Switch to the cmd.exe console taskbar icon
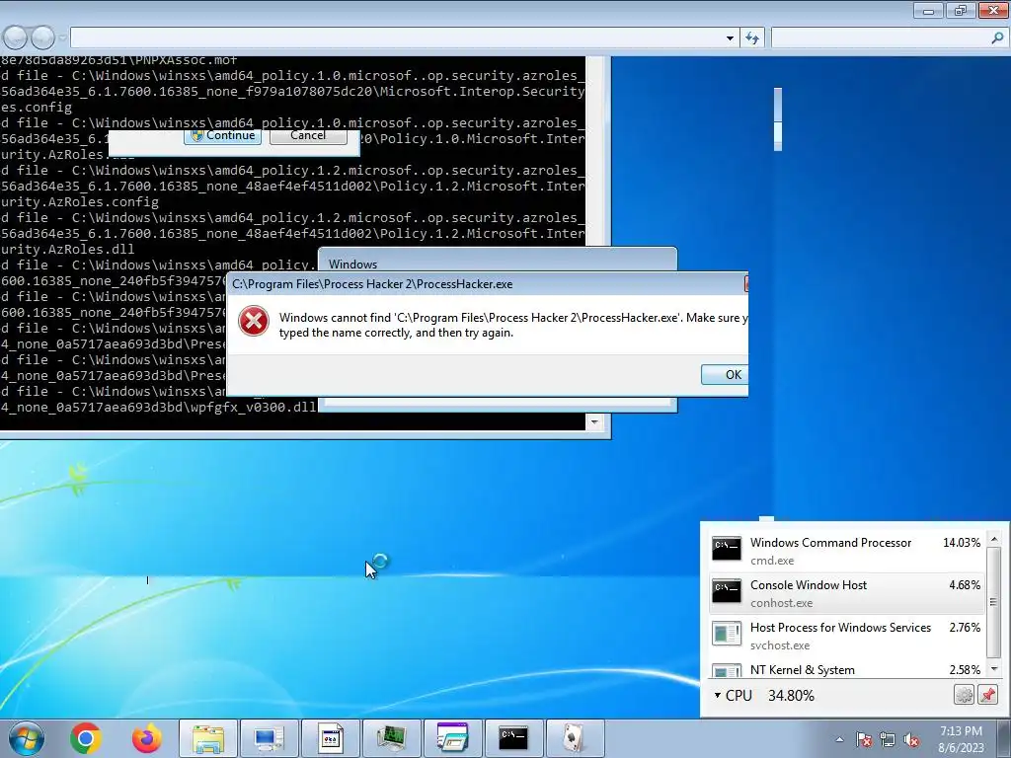The image size is (1011, 758). point(513,738)
